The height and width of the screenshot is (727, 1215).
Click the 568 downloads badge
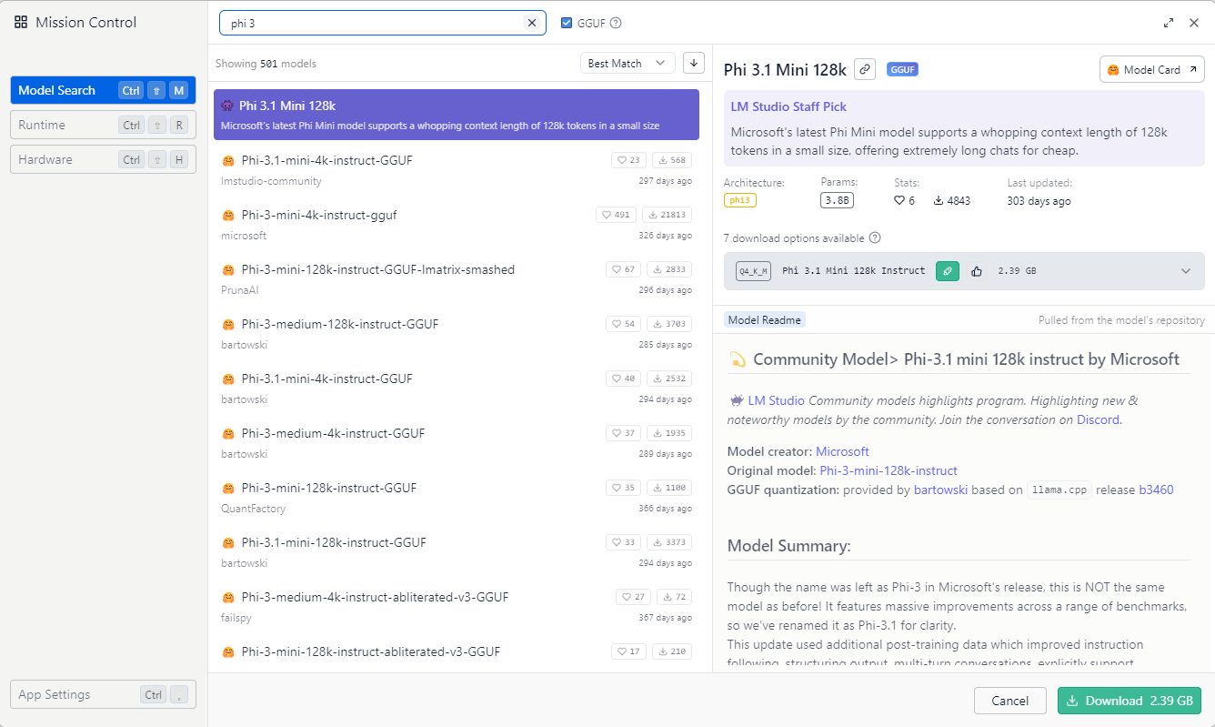(671, 160)
